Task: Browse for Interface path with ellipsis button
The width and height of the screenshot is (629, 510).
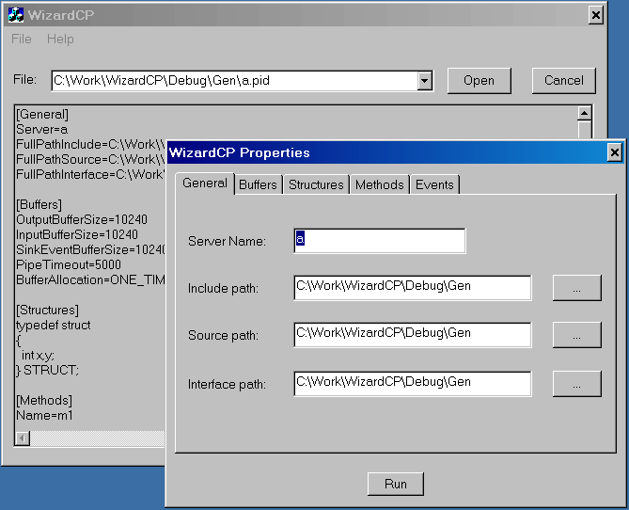Action: click(576, 384)
